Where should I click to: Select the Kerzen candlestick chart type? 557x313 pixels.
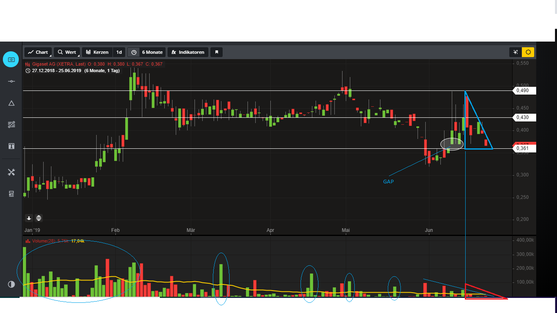coord(97,52)
